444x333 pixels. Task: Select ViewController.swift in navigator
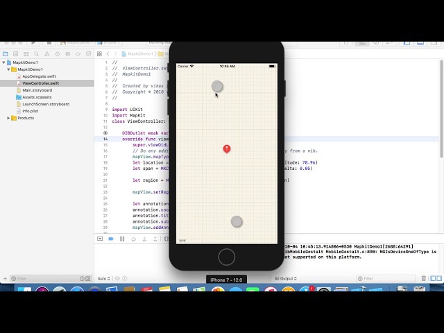(41, 83)
